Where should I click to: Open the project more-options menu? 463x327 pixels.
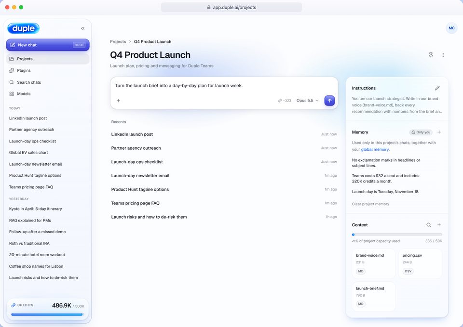click(443, 55)
